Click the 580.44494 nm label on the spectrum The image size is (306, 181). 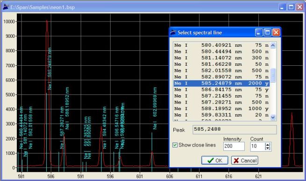(x=21, y=128)
